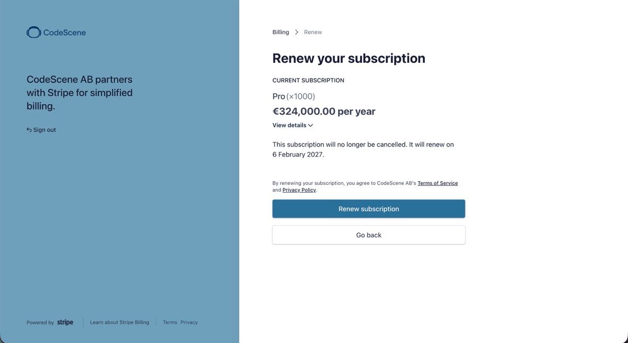628x343 pixels.
Task: Click the Renew subscription button
Action: click(x=368, y=209)
